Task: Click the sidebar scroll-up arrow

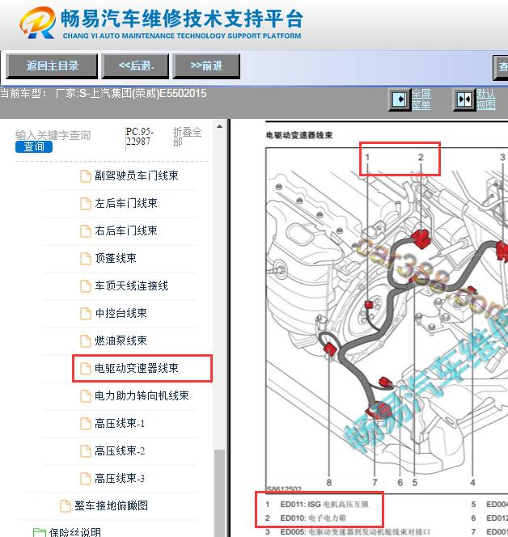Action: point(219,126)
